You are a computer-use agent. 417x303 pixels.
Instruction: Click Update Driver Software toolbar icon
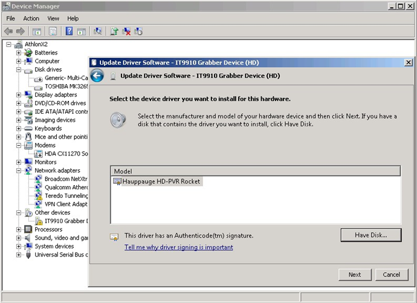point(114,31)
